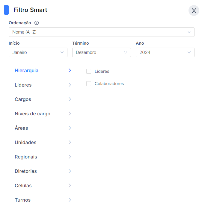Click the info icon beside Ordenação
205x213 pixels.
tap(37, 23)
